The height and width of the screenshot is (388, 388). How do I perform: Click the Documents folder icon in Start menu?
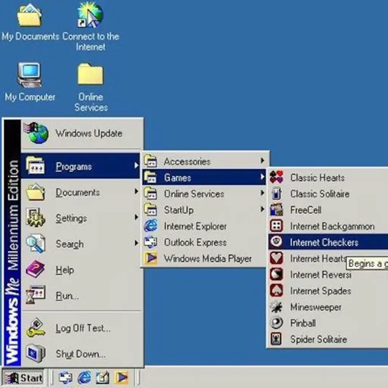tap(36, 192)
